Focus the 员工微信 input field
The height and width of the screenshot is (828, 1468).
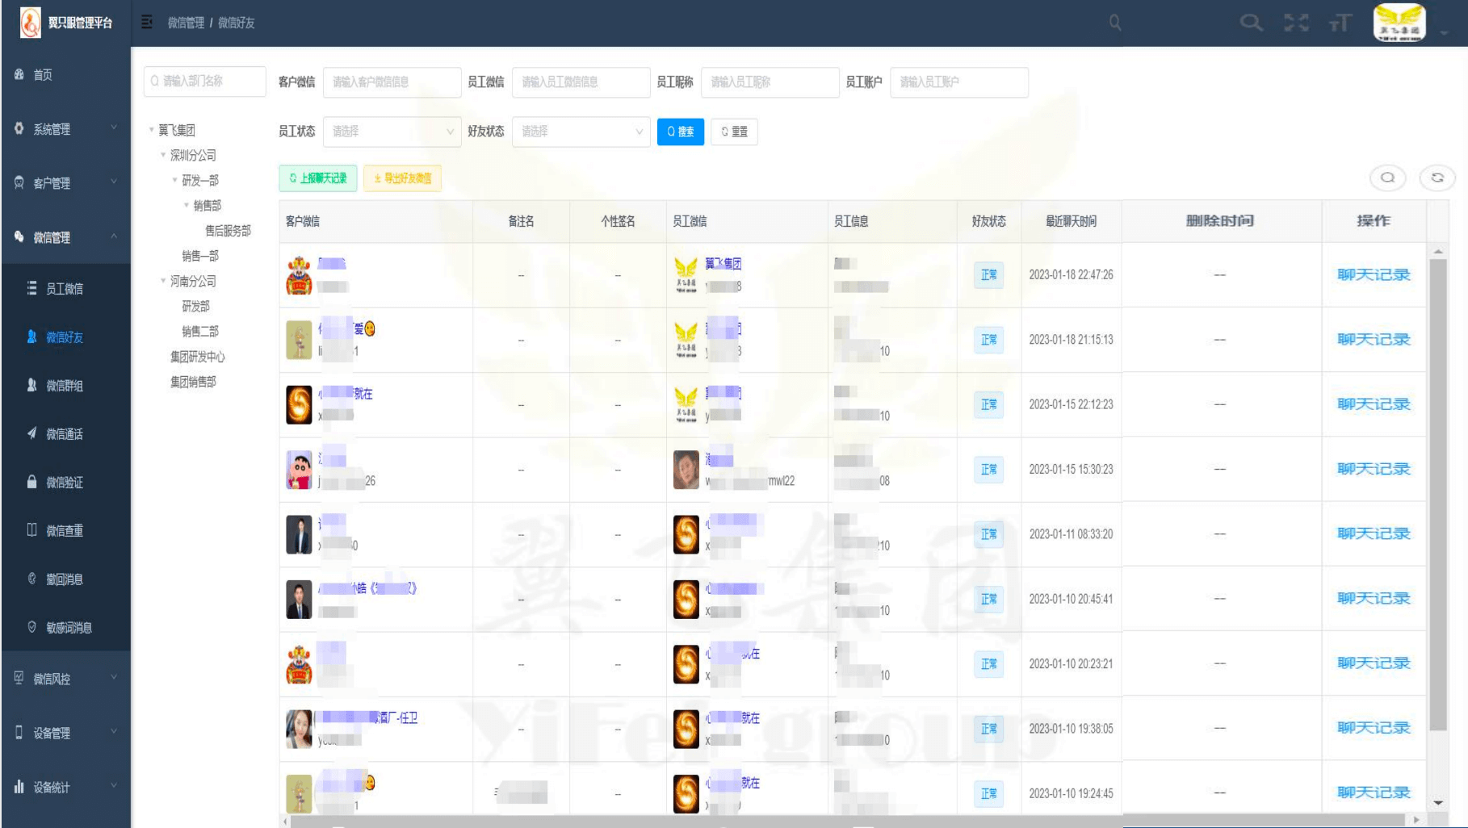581,82
